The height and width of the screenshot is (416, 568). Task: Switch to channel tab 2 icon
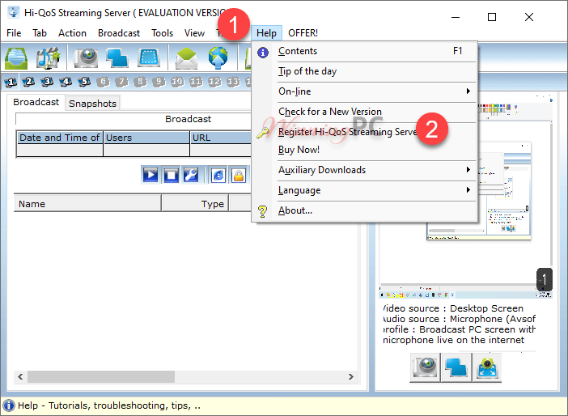point(28,82)
